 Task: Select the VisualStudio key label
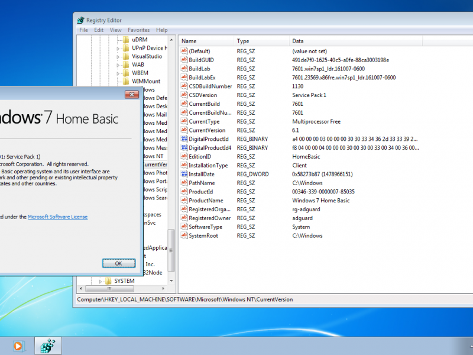click(x=147, y=56)
